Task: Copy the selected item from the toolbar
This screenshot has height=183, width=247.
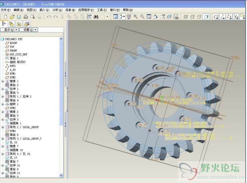Action: pos(69,17)
